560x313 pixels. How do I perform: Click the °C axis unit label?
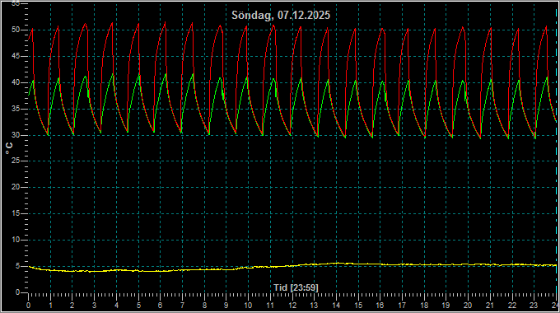[9, 148]
